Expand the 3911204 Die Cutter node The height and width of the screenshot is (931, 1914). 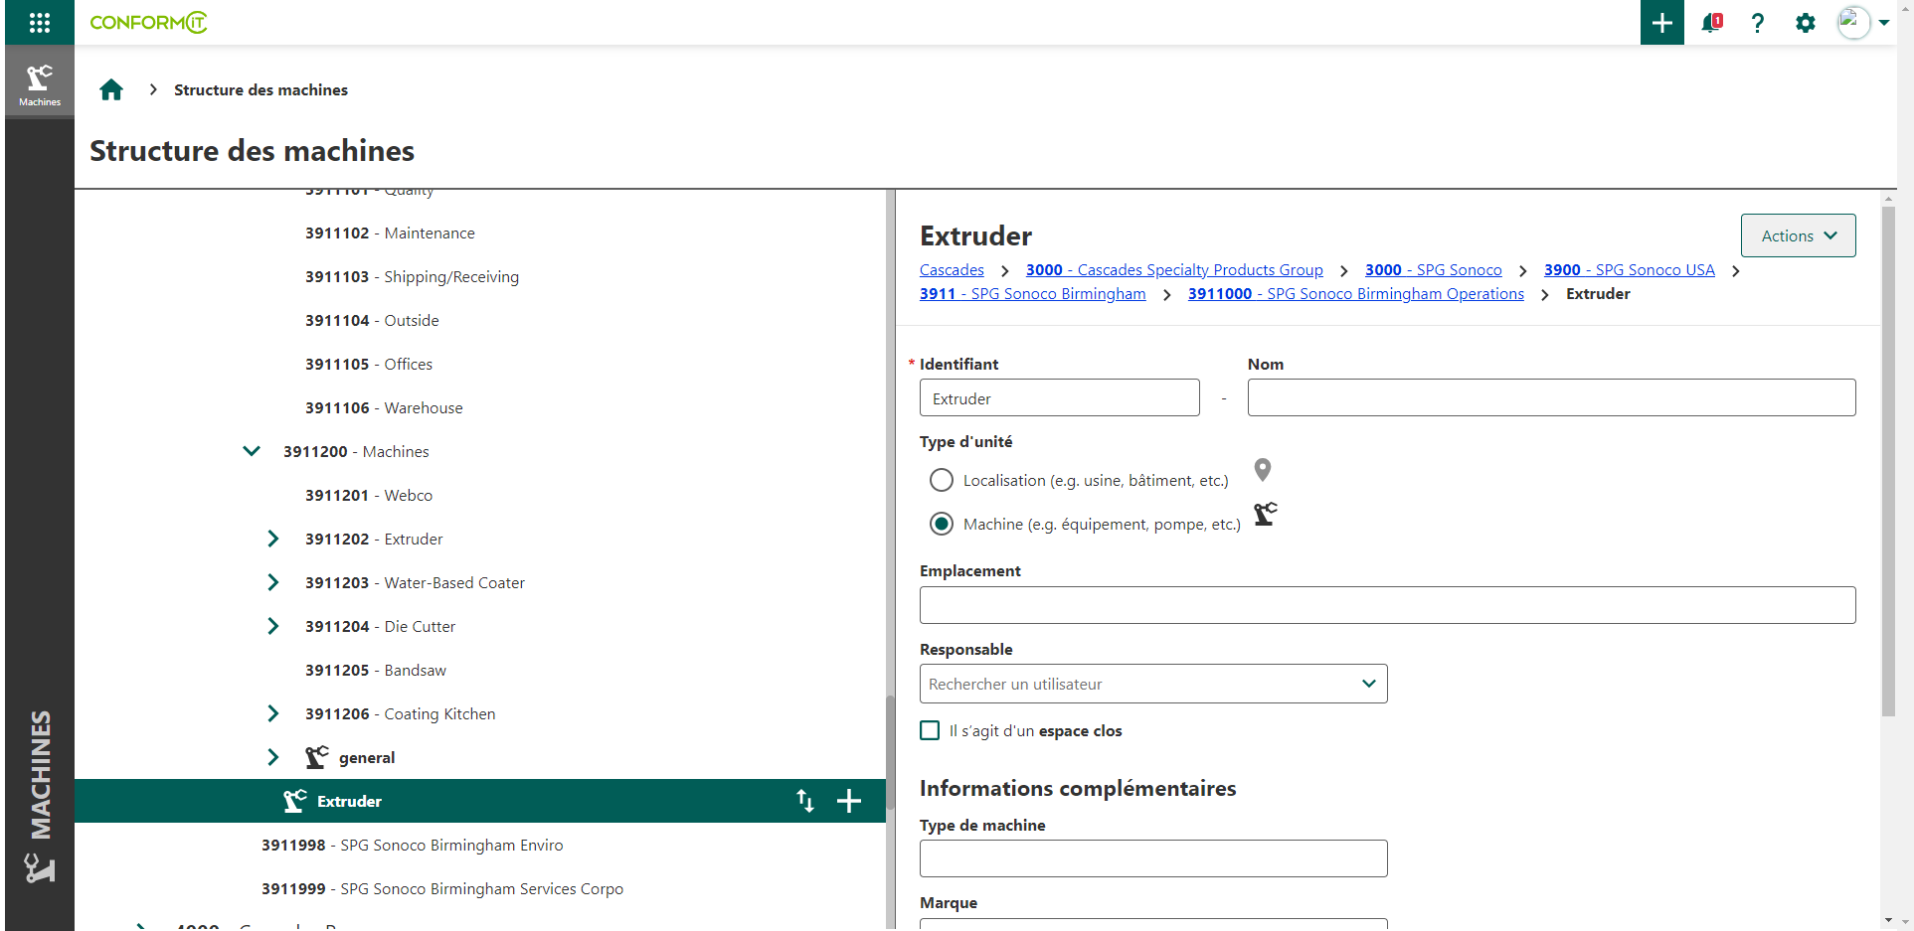coord(273,626)
